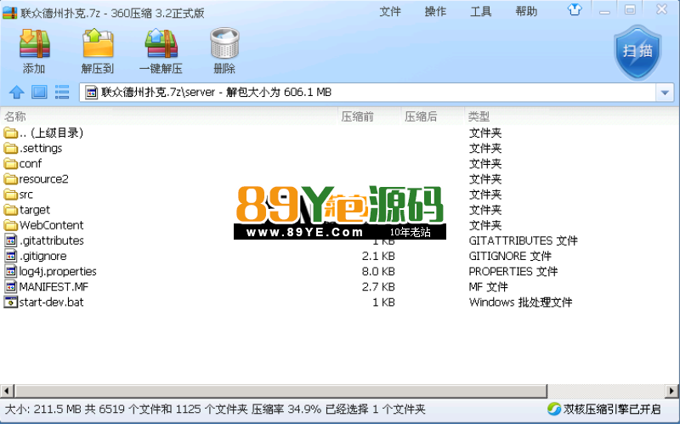Open the 帮助 menu
Screen dimensions: 680x424
(x=526, y=12)
